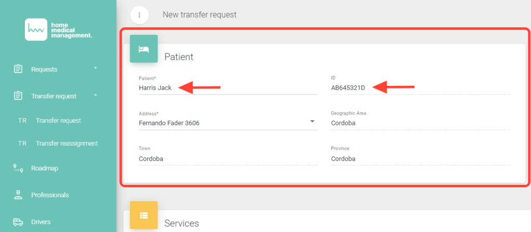The width and height of the screenshot is (531, 232).
Task: Open the Address dropdown arrow
Action: pos(312,121)
